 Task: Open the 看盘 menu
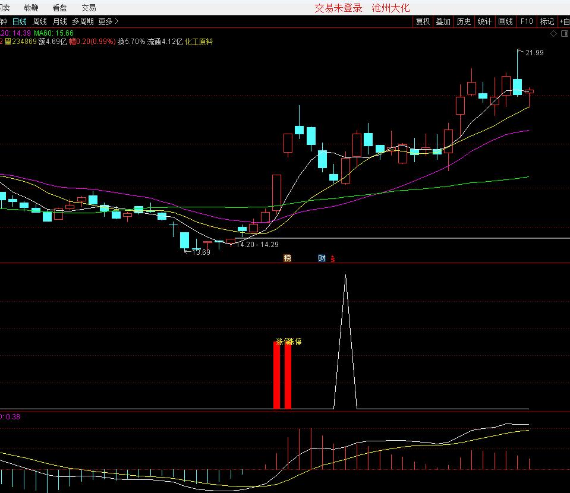pyautogui.click(x=59, y=8)
